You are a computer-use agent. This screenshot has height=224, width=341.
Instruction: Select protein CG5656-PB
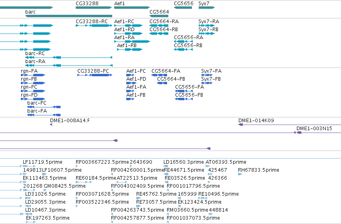pos(184,99)
